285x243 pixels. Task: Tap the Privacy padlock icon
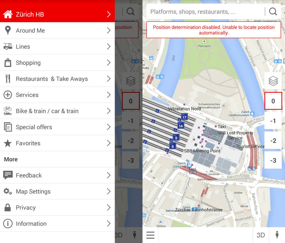pos(8,207)
